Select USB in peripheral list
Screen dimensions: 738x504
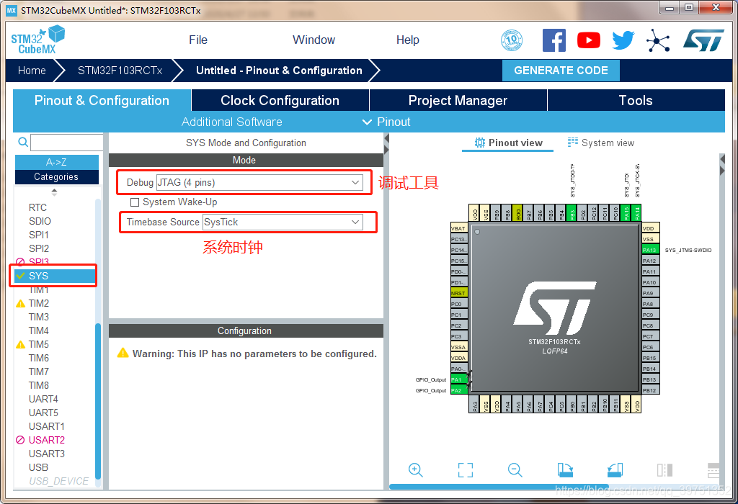pyautogui.click(x=38, y=467)
